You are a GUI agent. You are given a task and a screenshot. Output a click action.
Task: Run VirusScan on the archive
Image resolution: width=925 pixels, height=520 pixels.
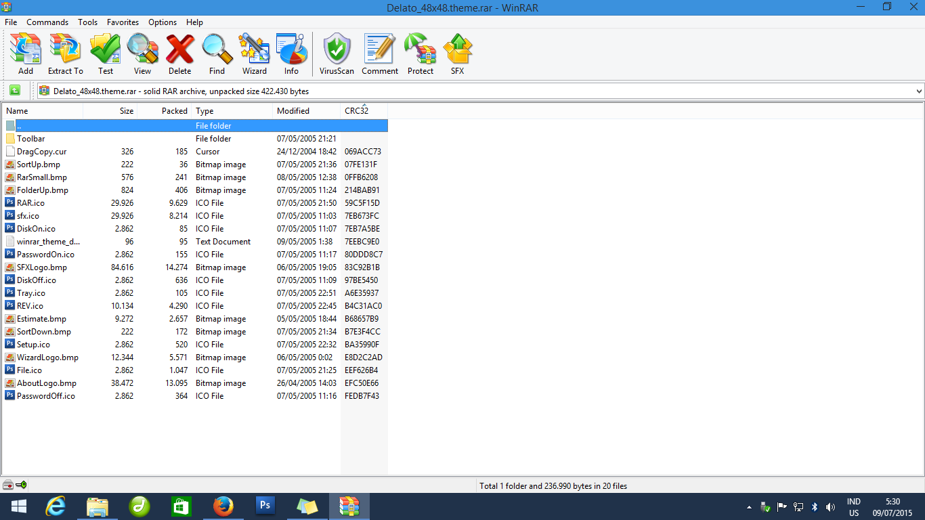(337, 53)
